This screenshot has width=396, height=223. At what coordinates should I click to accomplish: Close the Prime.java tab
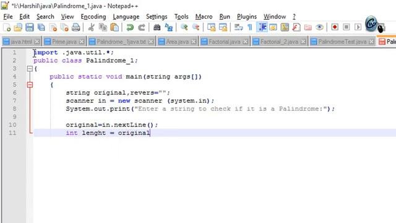[81, 42]
